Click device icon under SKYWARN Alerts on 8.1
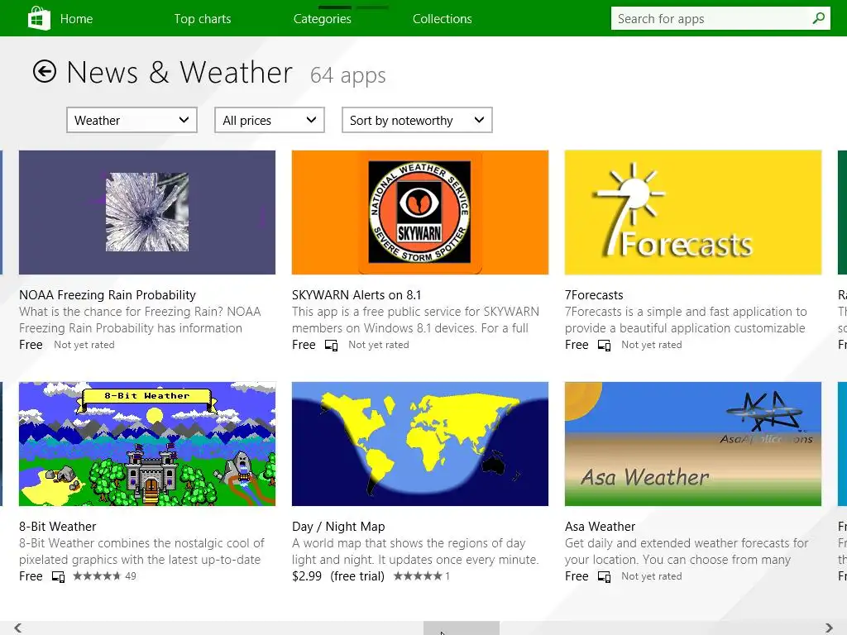 (x=331, y=345)
